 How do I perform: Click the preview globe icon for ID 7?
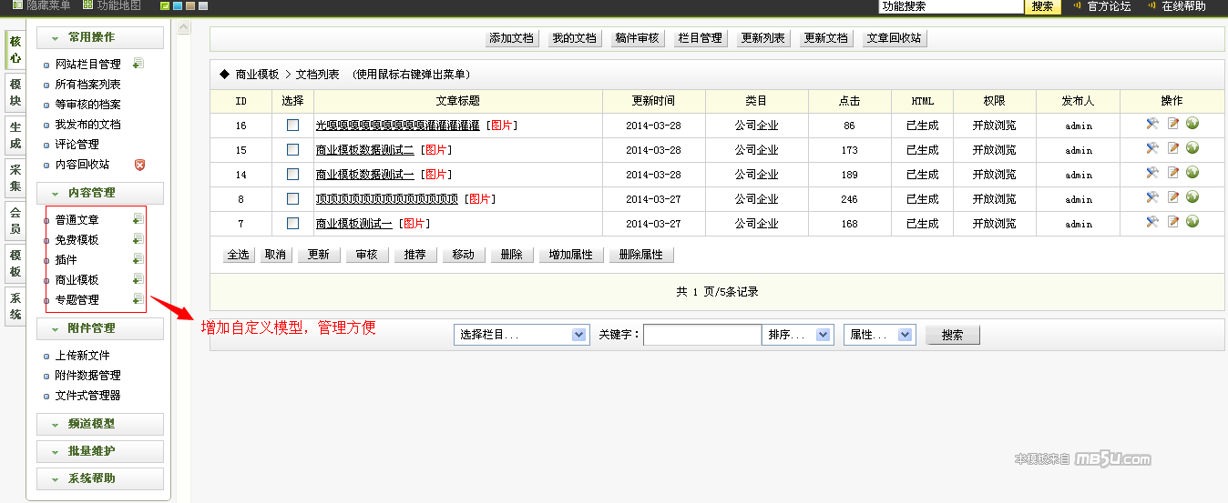(1192, 222)
